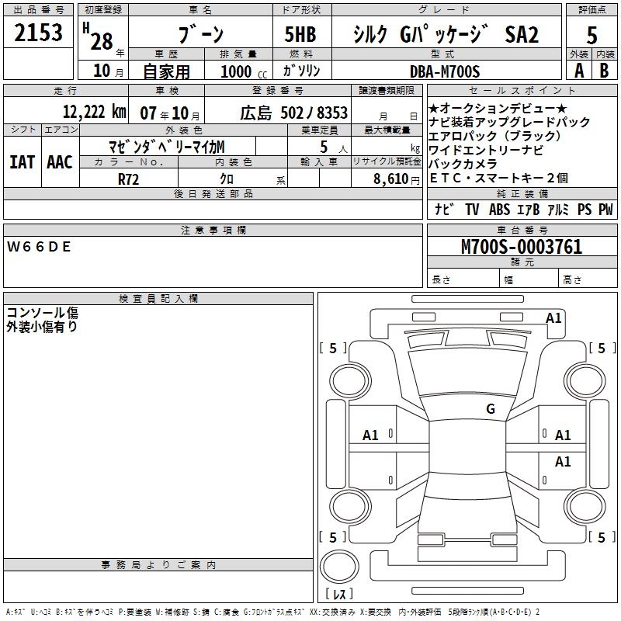Click spare tire circle above レス
This screenshot has height=621, width=621.
(339, 566)
